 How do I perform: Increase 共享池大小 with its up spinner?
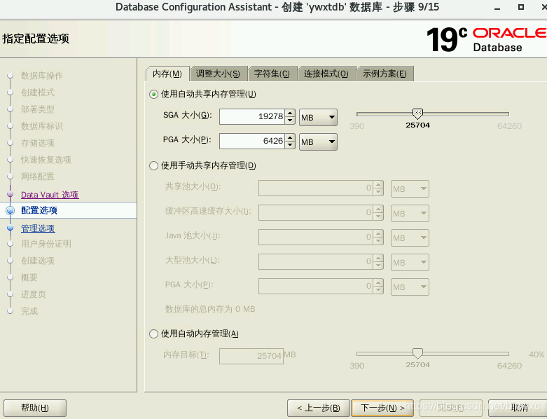pos(378,184)
